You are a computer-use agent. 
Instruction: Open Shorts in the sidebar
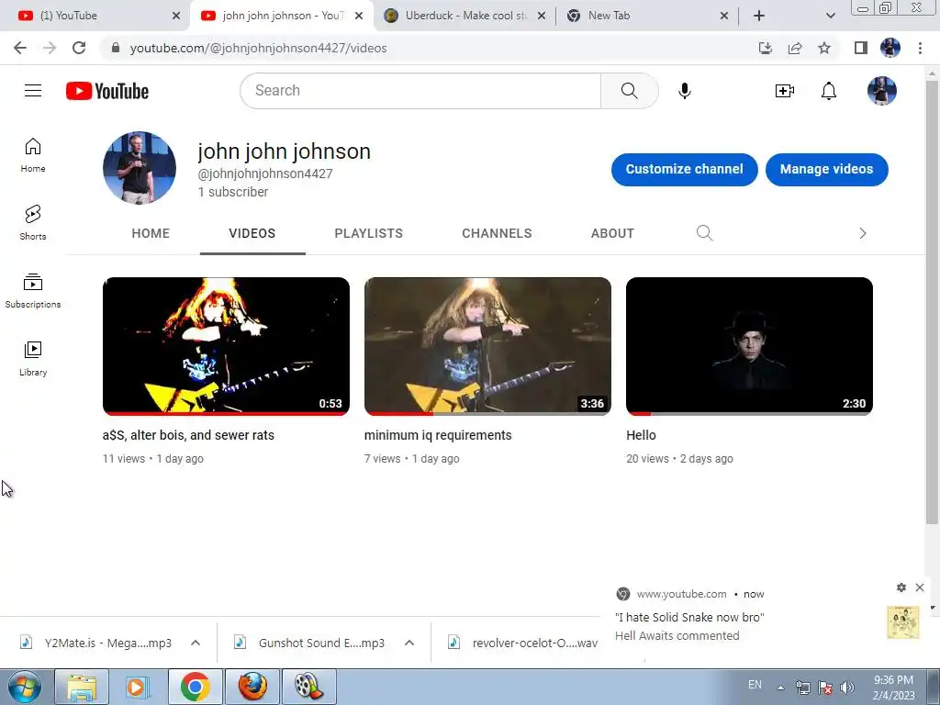coord(33,222)
